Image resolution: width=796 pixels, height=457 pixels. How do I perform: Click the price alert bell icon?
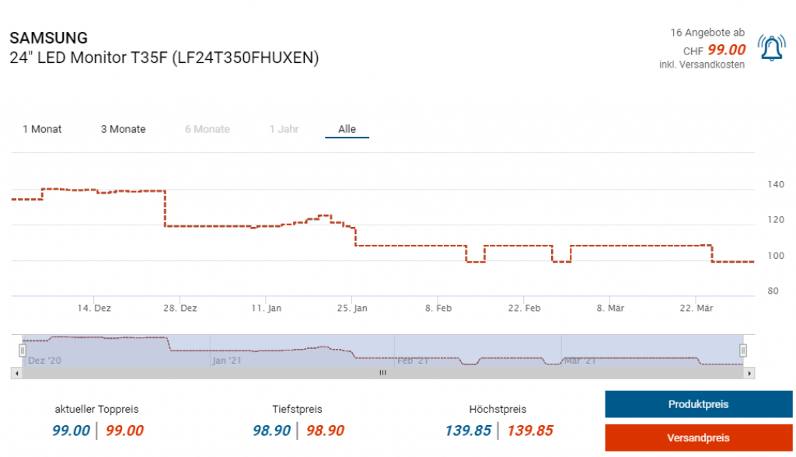(771, 48)
